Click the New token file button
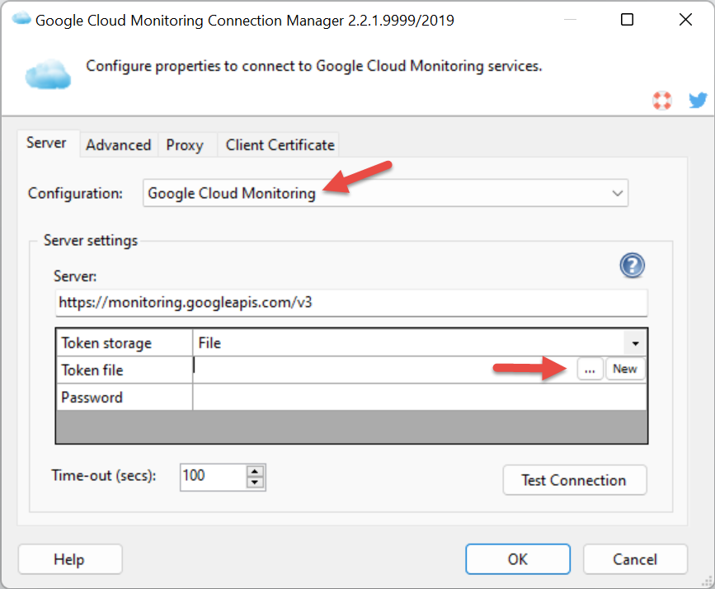The image size is (715, 589). [625, 369]
